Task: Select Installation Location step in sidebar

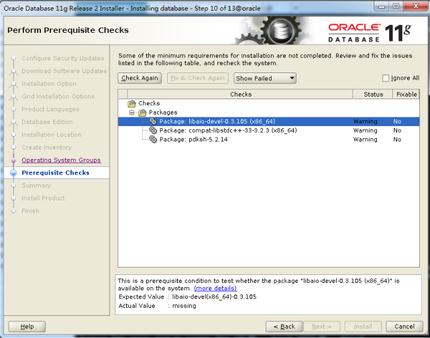Action: [x=52, y=135]
